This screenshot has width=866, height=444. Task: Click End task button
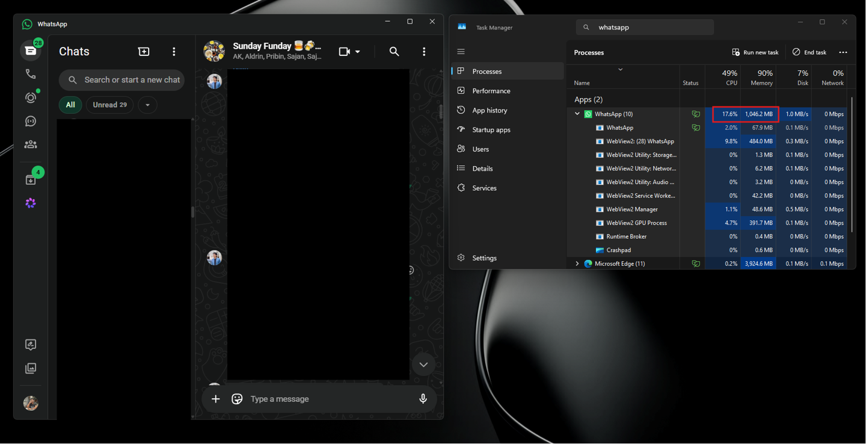809,52
